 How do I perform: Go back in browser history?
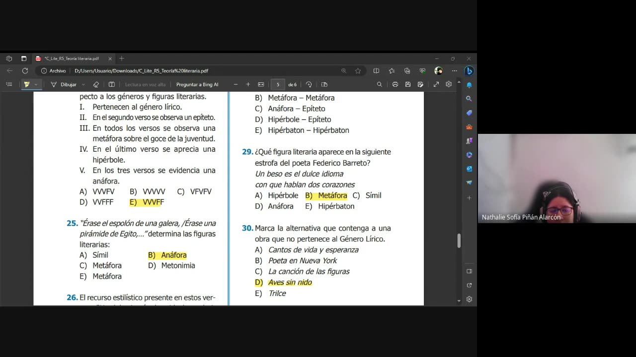point(9,71)
